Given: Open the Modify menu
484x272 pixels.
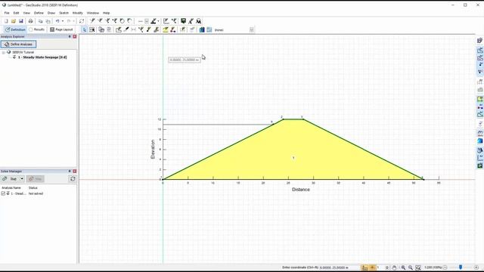Looking at the screenshot, I should point(77,13).
